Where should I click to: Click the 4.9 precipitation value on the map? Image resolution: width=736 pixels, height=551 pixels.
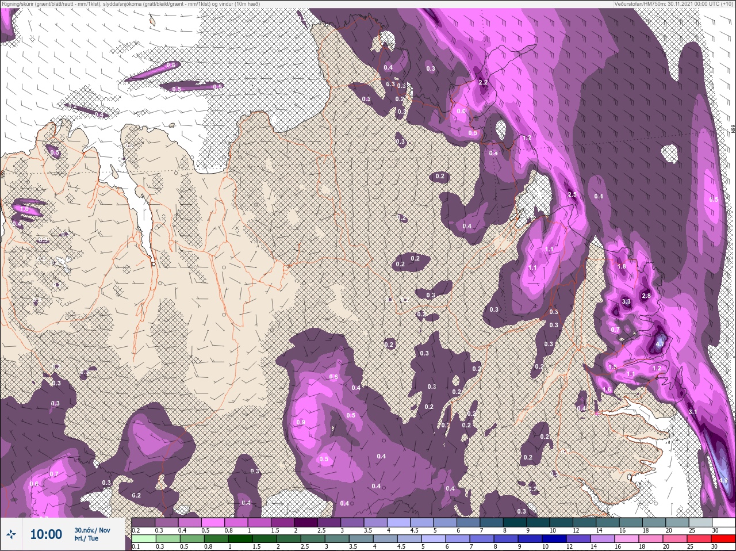(723, 480)
